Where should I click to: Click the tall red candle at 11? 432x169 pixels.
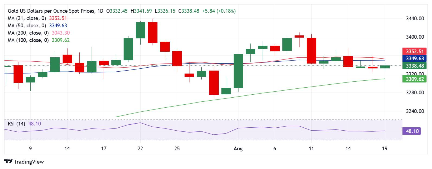(x=311, y=51)
